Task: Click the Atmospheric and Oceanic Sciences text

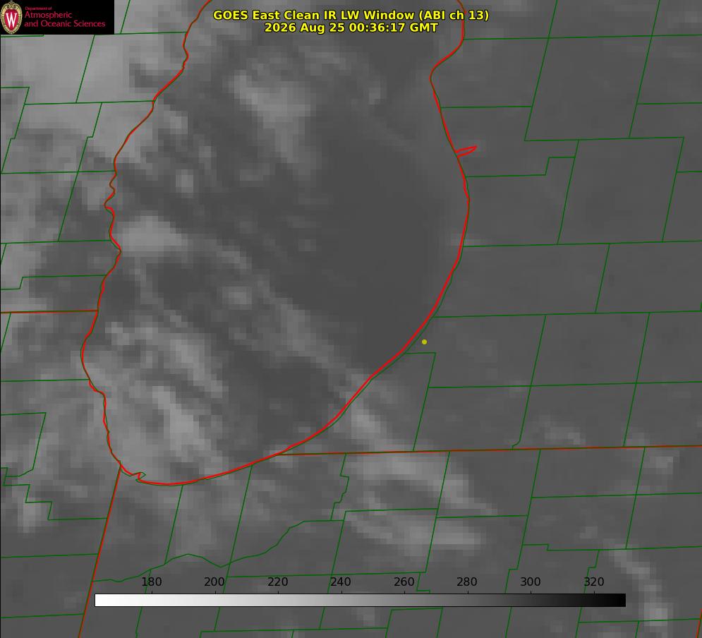Action: pyautogui.click(x=64, y=19)
